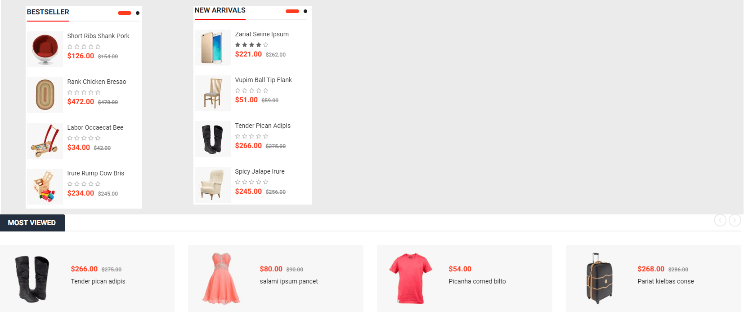Click the red ball chair thumbnail
The image size is (744, 314).
point(45,49)
